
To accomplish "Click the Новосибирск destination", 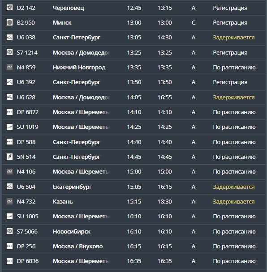I will 72,232.
